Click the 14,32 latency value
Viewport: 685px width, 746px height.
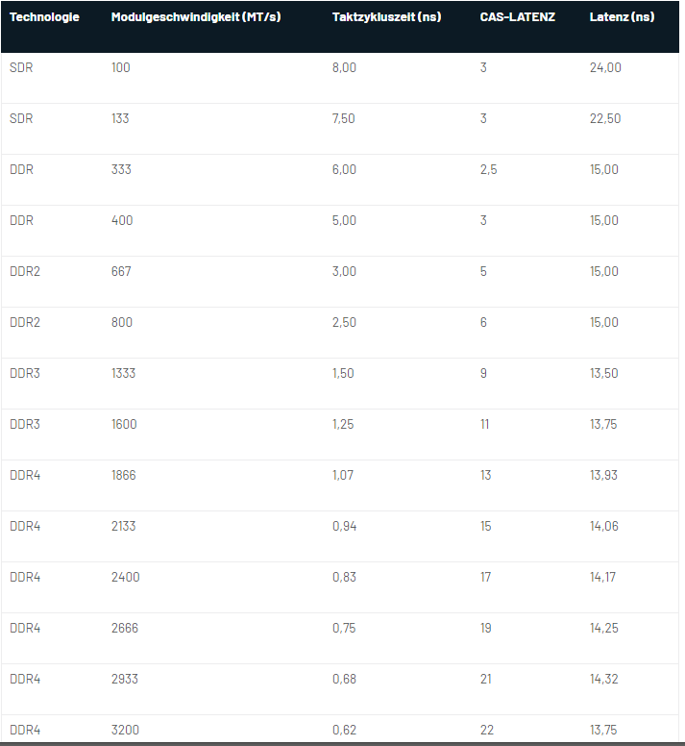pos(603,679)
